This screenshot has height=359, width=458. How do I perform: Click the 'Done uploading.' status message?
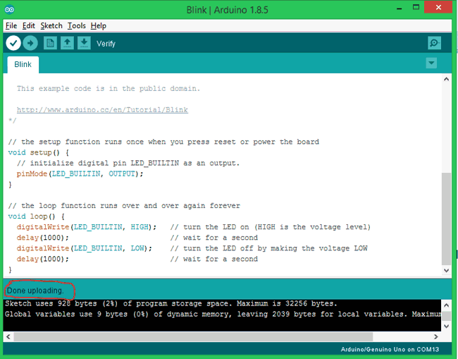pos(35,291)
